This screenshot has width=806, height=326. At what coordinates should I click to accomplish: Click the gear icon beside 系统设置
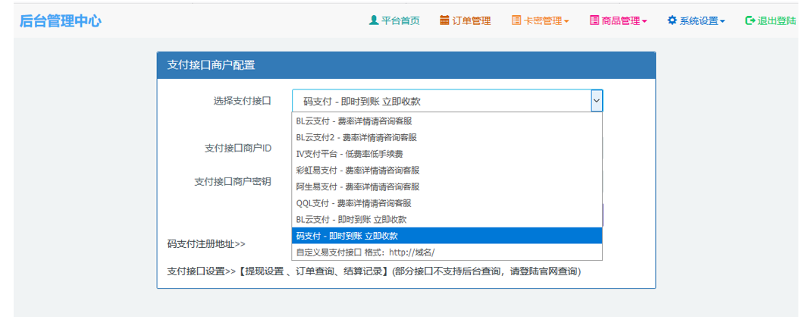[x=673, y=20]
